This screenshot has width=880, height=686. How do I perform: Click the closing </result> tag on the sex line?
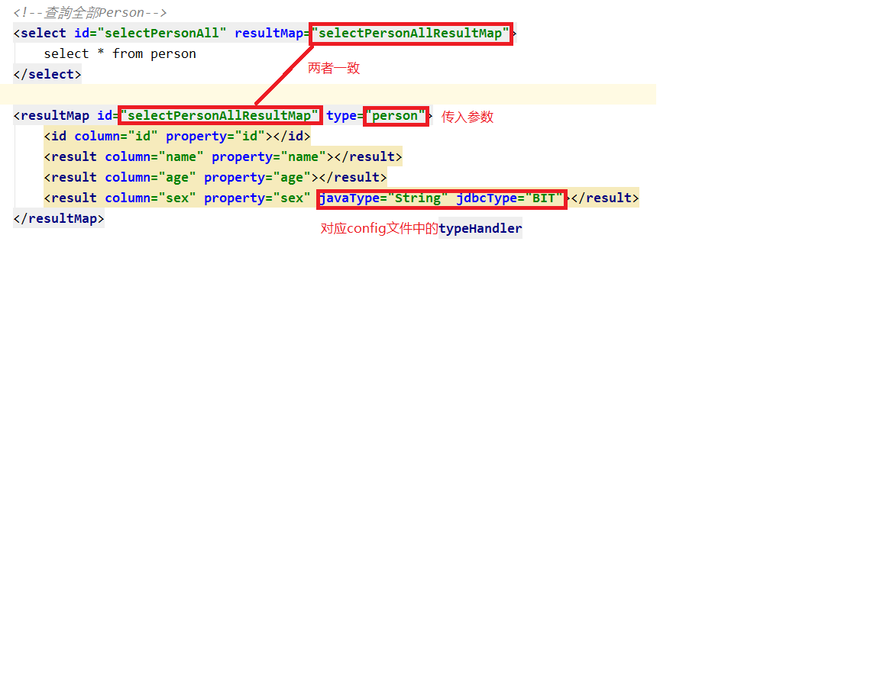click(x=605, y=198)
